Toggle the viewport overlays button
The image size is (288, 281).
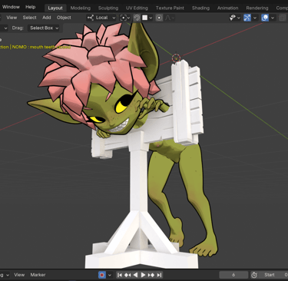pos(265,18)
